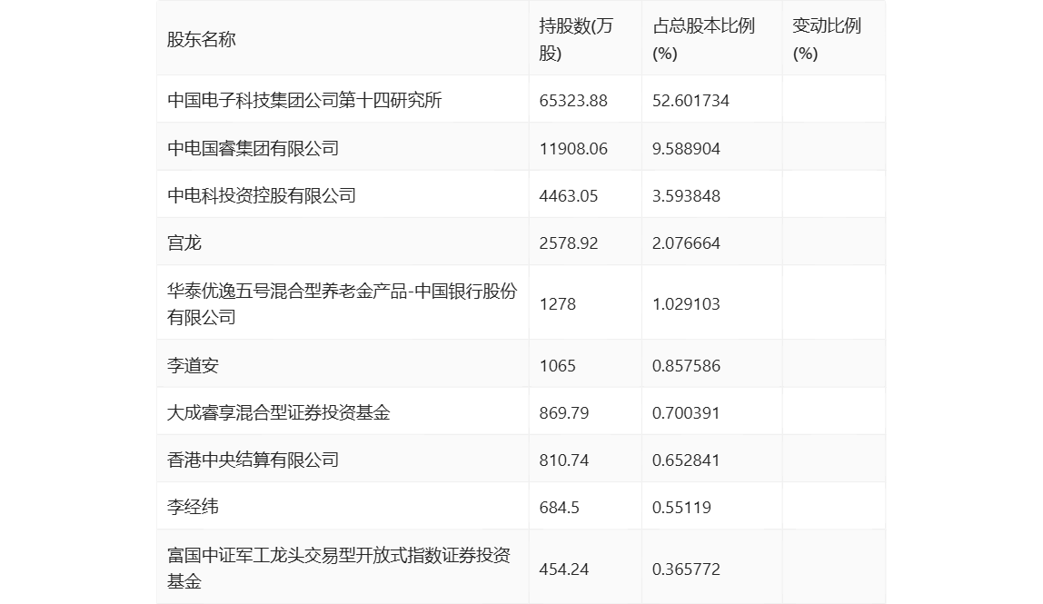This screenshot has height=604, width=1043.
Task: Click the percentage 0.652841
Action: (686, 460)
